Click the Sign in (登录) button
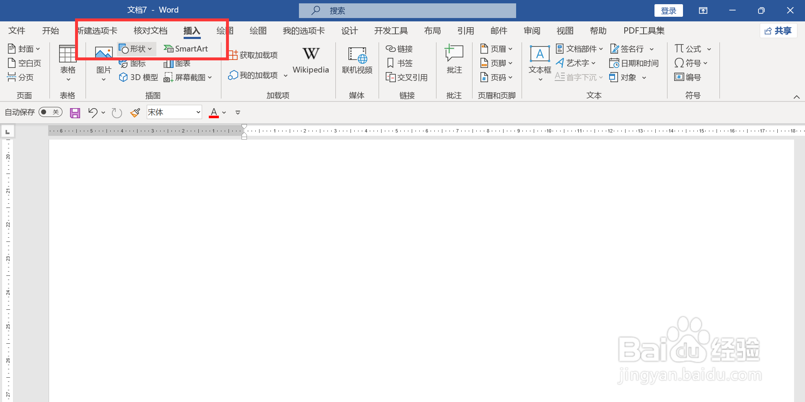The image size is (805, 402). tap(669, 10)
